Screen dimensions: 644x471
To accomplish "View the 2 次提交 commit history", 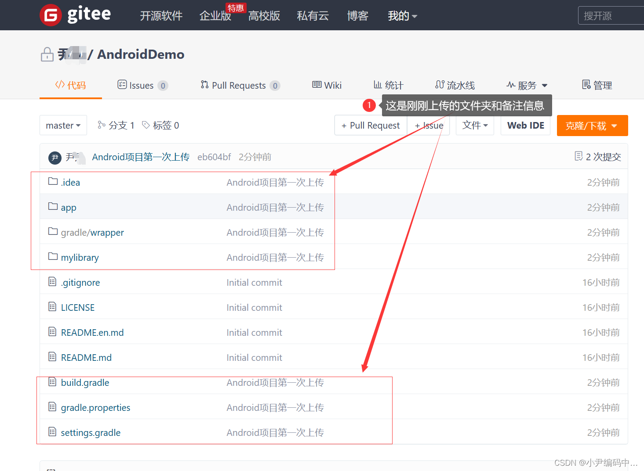I will click(x=598, y=157).
